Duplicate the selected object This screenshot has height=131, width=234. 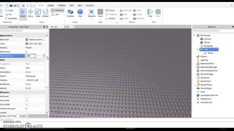coord(11,19)
